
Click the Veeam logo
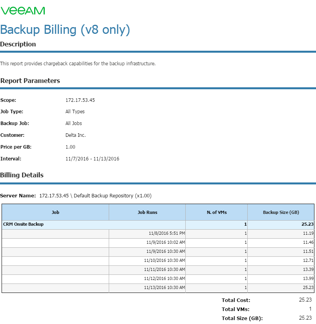pos(23,11)
